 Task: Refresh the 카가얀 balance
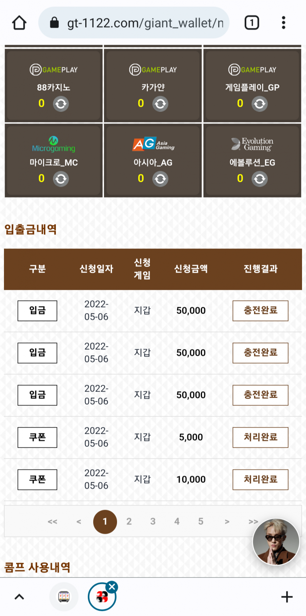pos(160,104)
